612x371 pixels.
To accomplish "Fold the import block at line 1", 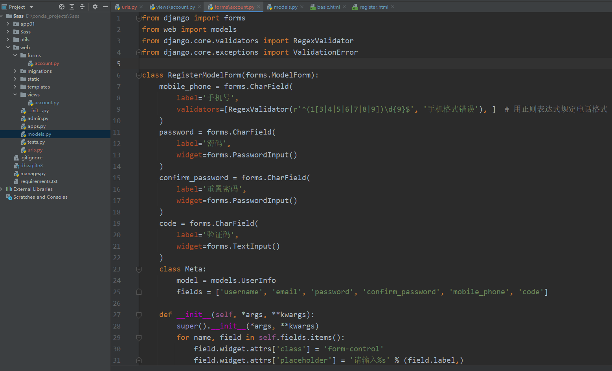I will tap(139, 18).
